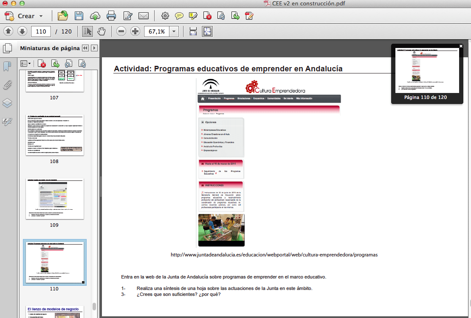Send the file by email envelope icon

pyautogui.click(x=144, y=16)
